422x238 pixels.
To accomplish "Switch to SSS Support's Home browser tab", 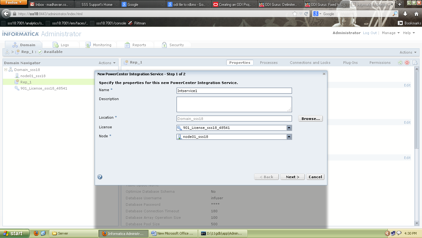I will coord(97,4).
